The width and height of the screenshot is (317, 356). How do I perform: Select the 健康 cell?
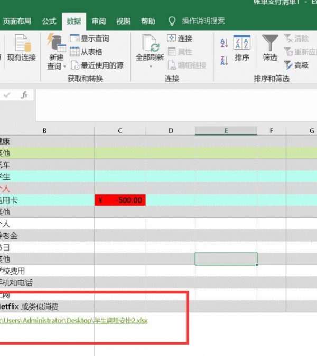point(47,141)
